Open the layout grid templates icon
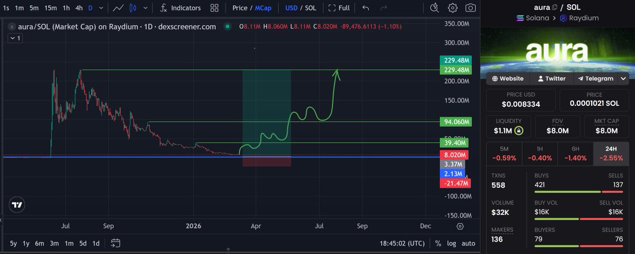The image size is (635, 254). pos(214,8)
